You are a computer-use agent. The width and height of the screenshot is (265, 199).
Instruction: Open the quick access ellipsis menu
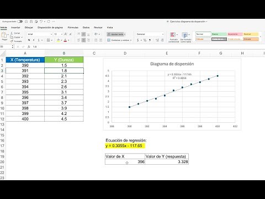(x=54, y=22)
